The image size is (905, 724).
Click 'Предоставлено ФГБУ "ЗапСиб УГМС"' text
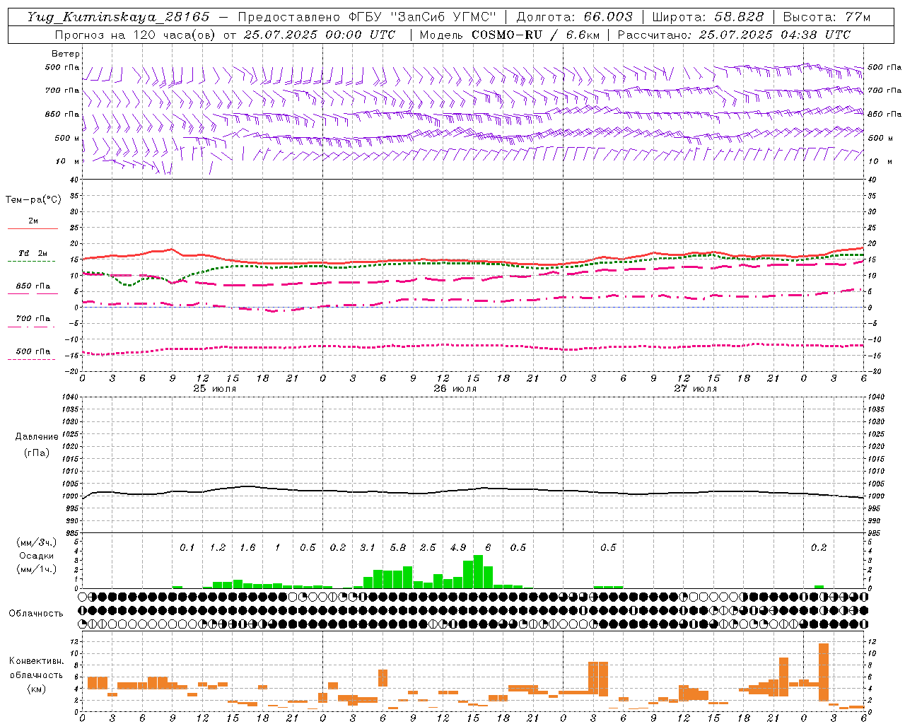[x=367, y=17]
